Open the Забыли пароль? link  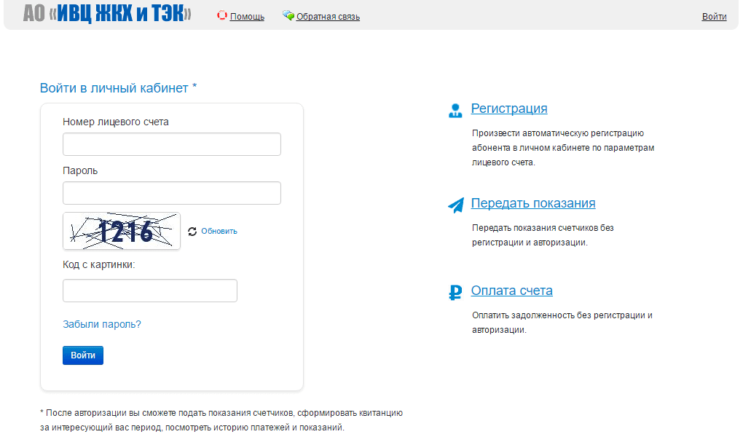coord(102,324)
